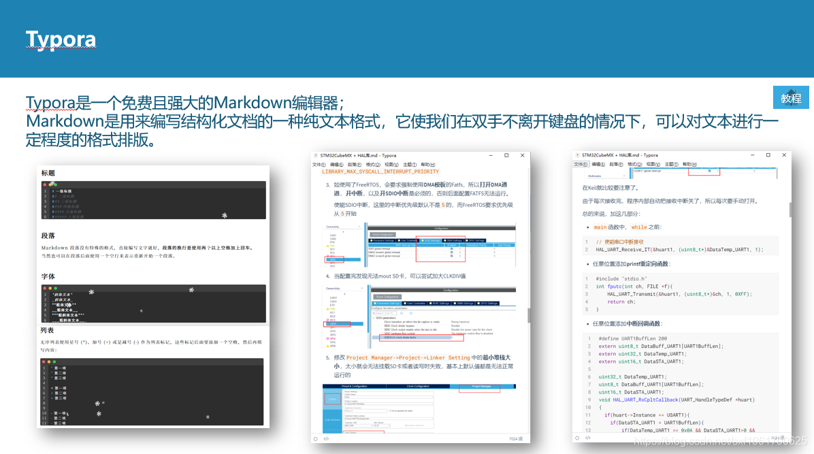Open 文件(F) menu in the UART code Typora window
Screen dimensions: 814x454
[581, 164]
